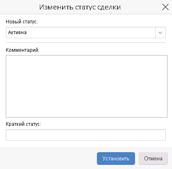
Task: Click the Комментарий label
Action: coord(23,50)
